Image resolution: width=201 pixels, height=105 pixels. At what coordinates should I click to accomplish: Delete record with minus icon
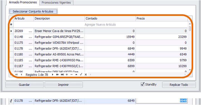72,74
